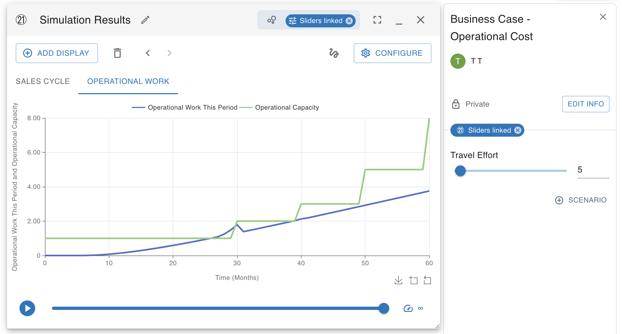Click the squiggly line drawing icon
622x334 pixels.
point(334,53)
